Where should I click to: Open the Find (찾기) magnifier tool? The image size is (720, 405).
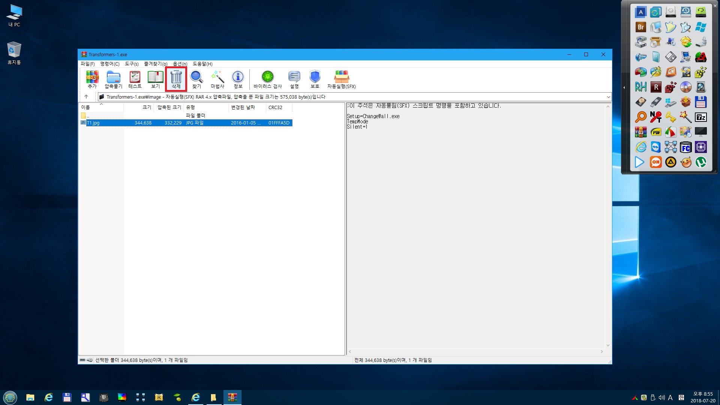point(196,79)
